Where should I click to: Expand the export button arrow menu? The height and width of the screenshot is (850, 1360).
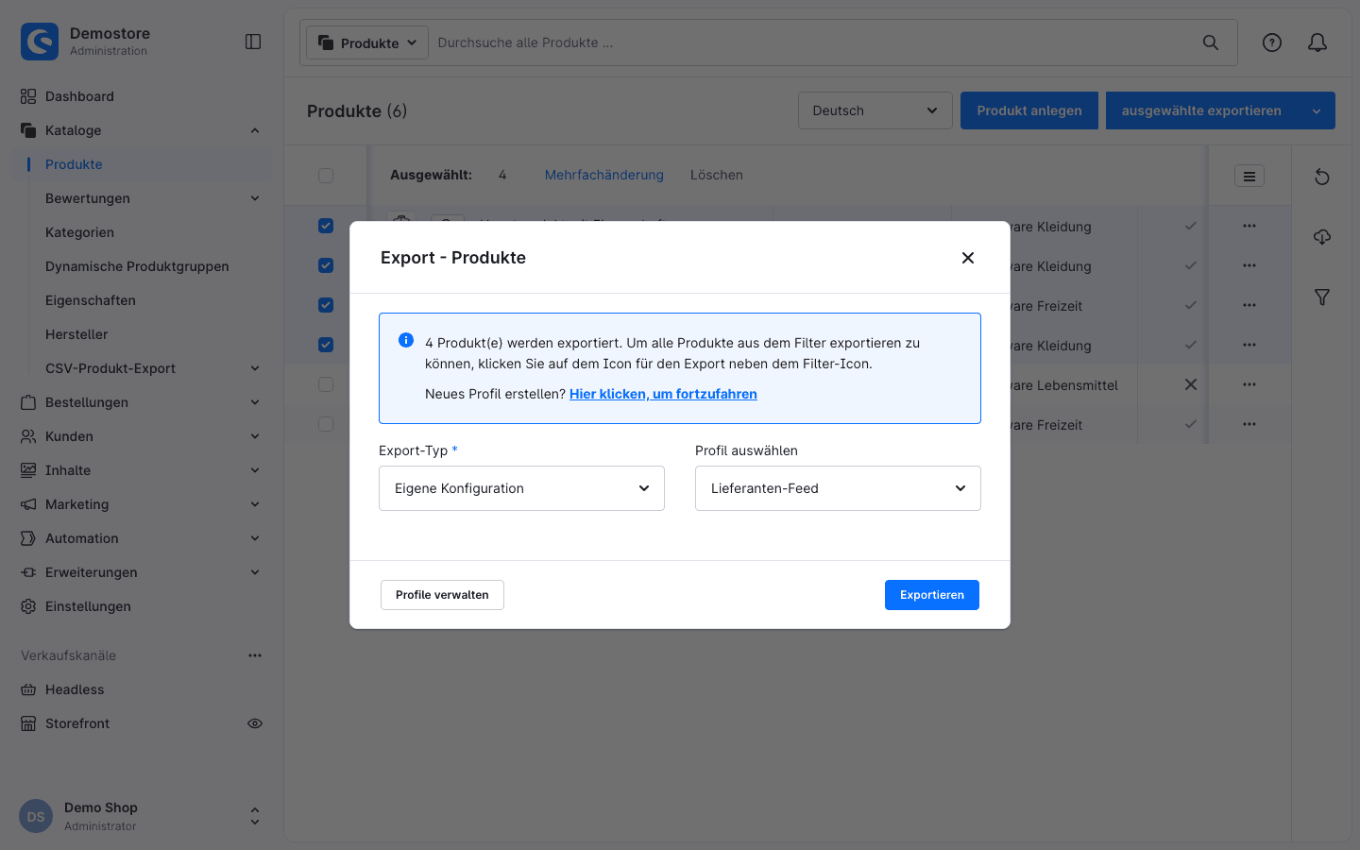pos(1317,110)
